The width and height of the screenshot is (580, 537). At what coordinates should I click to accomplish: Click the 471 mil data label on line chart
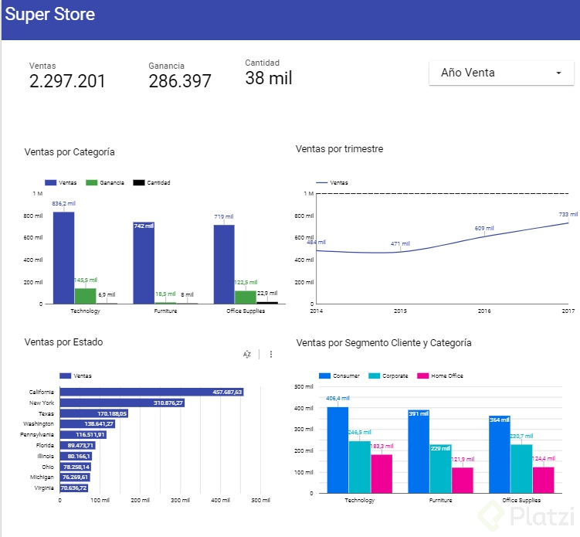tap(400, 243)
